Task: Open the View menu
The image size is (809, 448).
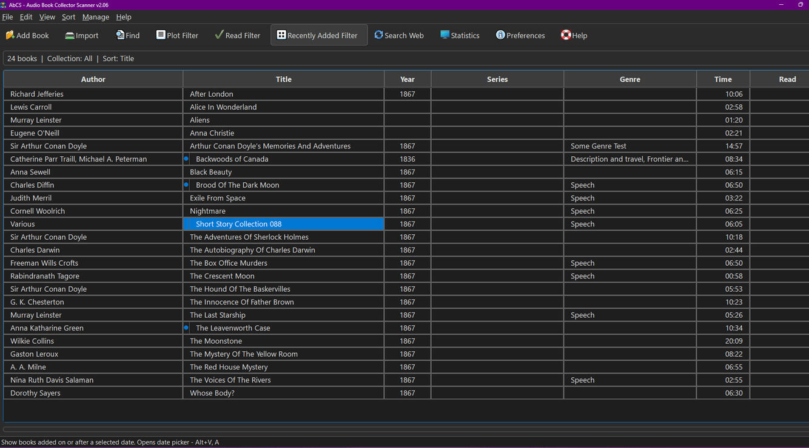Action: [47, 17]
